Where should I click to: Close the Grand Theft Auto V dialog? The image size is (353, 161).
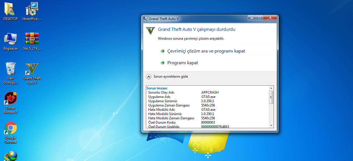pos(270,18)
